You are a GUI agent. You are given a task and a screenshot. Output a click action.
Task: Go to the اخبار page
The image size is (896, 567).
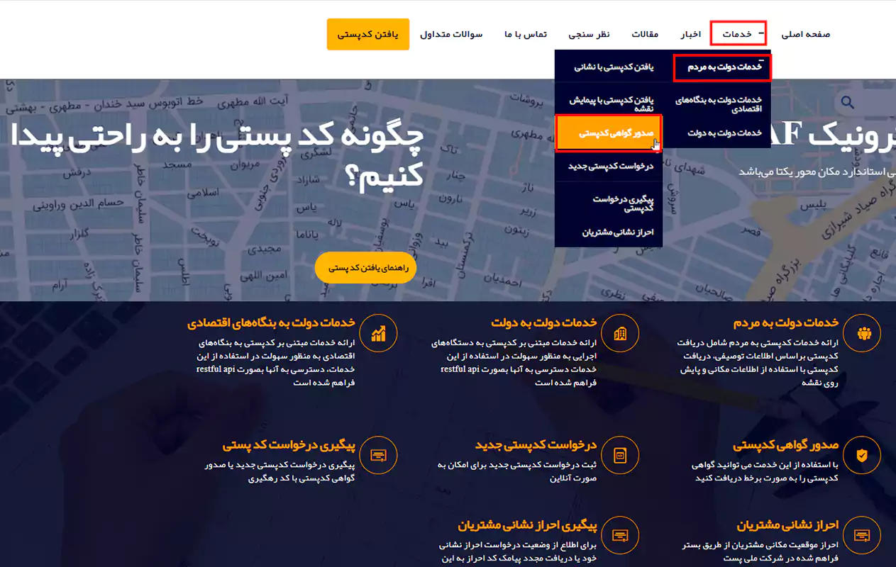pos(691,34)
